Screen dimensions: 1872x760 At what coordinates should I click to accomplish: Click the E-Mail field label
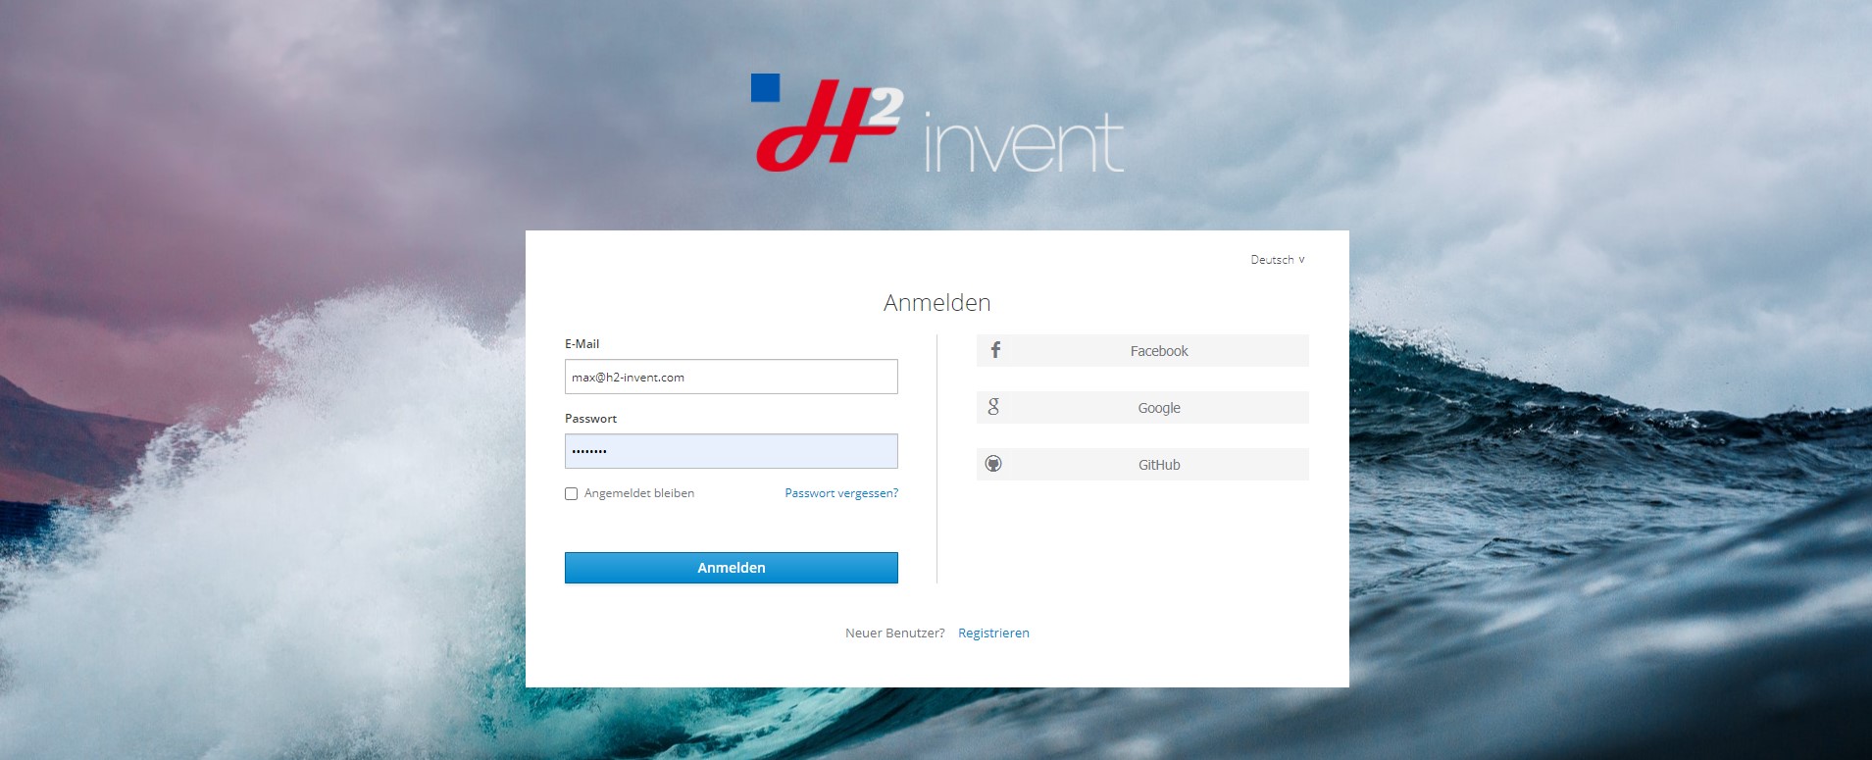click(x=582, y=344)
